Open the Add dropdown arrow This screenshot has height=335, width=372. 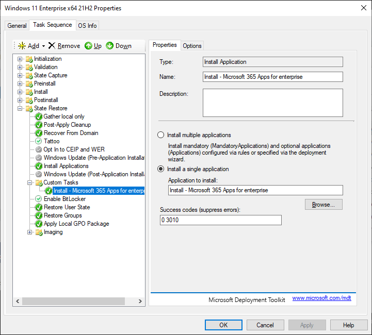(43, 46)
